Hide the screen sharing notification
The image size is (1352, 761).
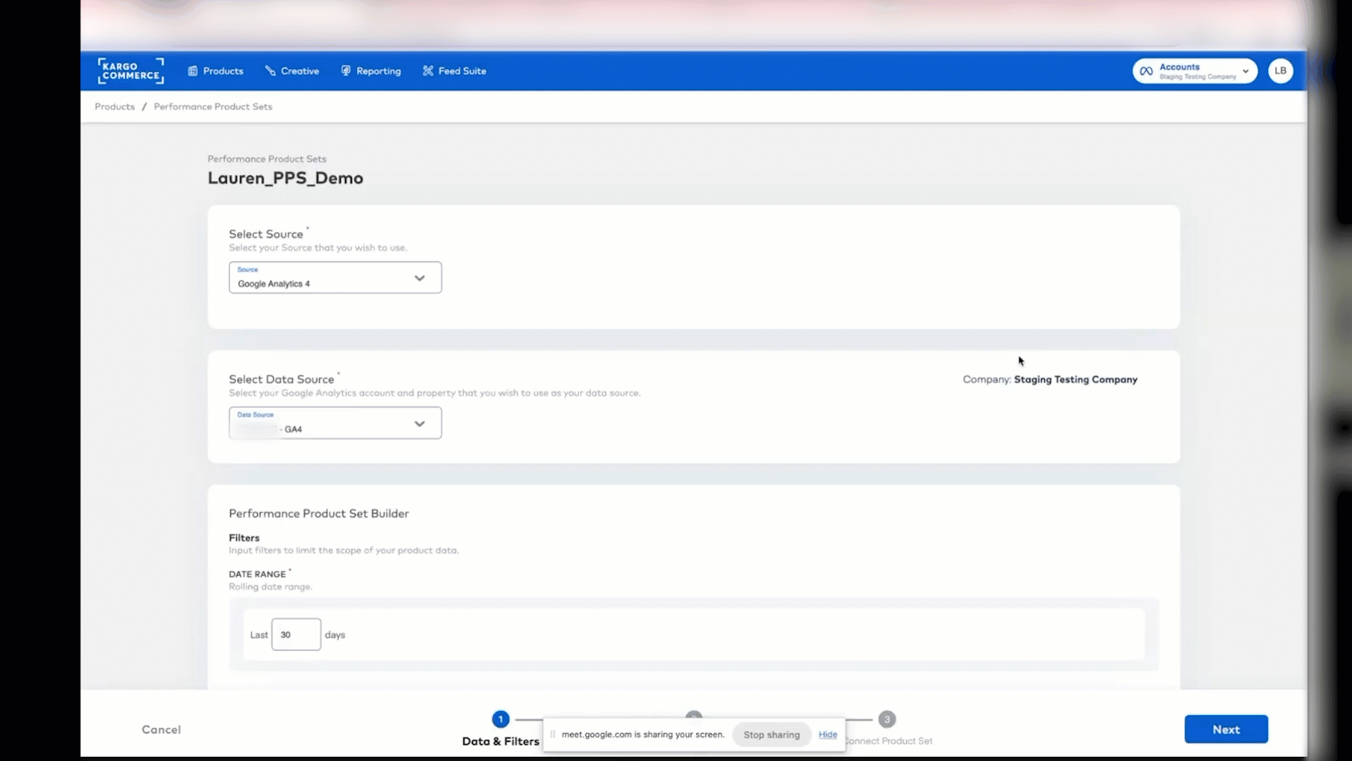[x=828, y=734]
